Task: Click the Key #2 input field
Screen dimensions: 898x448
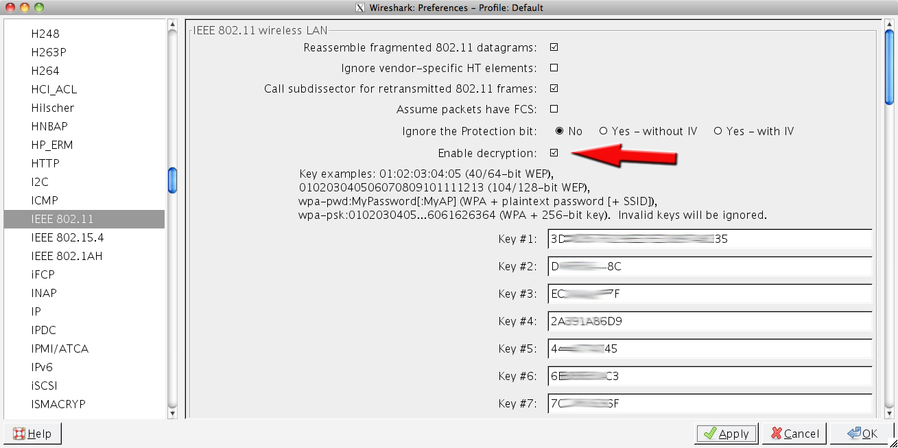Action: coord(710,266)
